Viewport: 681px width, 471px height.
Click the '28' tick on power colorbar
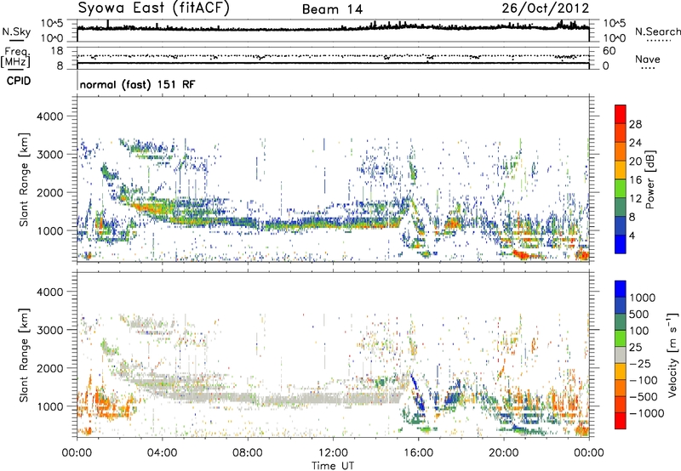tap(635, 124)
